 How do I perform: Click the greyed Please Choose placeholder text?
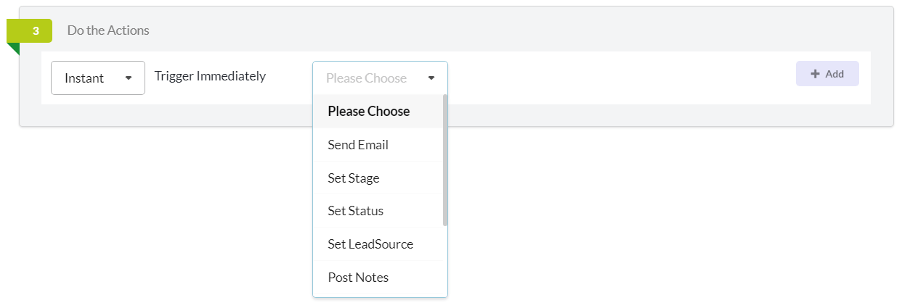tap(366, 78)
